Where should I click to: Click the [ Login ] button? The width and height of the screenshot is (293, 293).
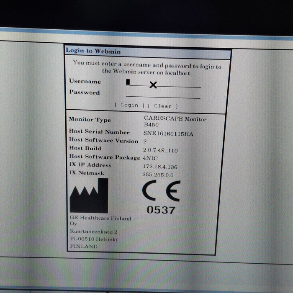tap(129, 105)
